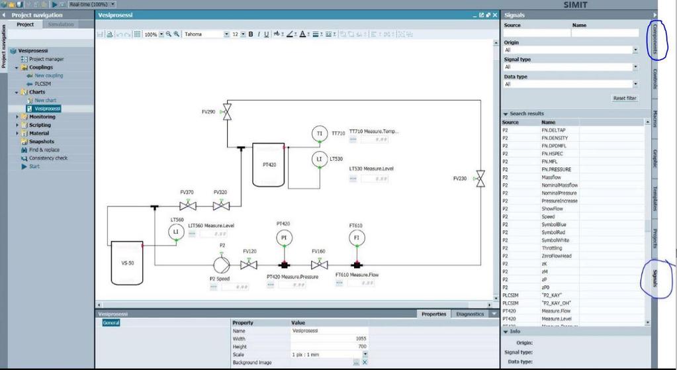Select the TI TT710 temperature indicator
Viewport: 677px width, 370px height.
(320, 134)
